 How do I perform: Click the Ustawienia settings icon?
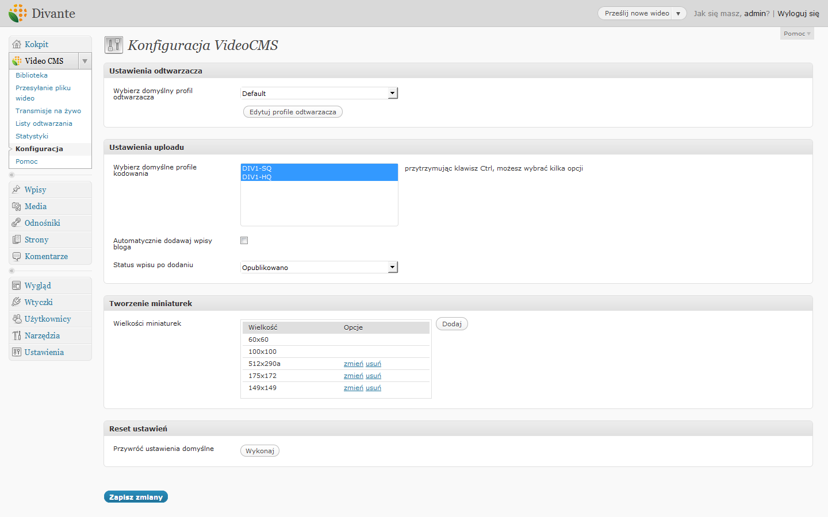[x=17, y=352]
